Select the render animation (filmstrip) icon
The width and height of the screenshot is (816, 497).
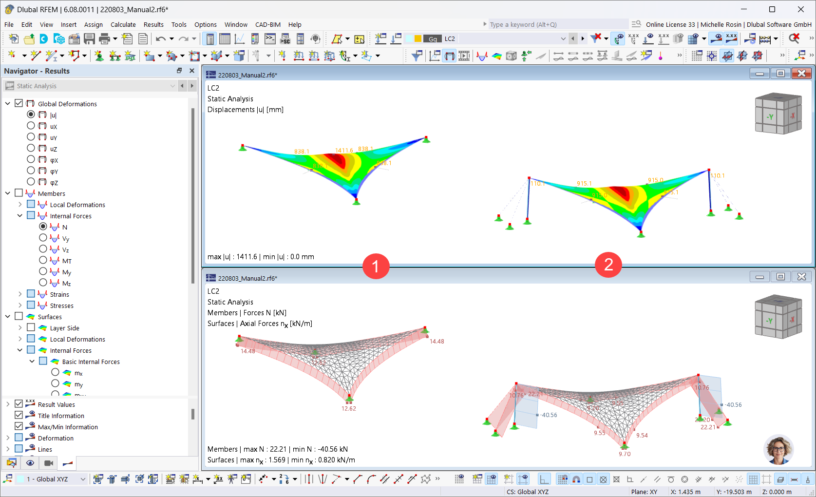(48, 463)
